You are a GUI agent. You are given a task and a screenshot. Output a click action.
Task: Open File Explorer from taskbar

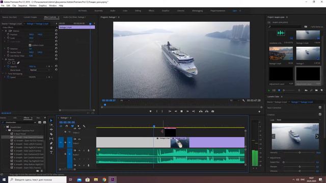[x=96, y=179]
